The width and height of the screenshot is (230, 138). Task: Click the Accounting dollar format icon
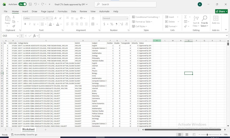click(104, 24)
